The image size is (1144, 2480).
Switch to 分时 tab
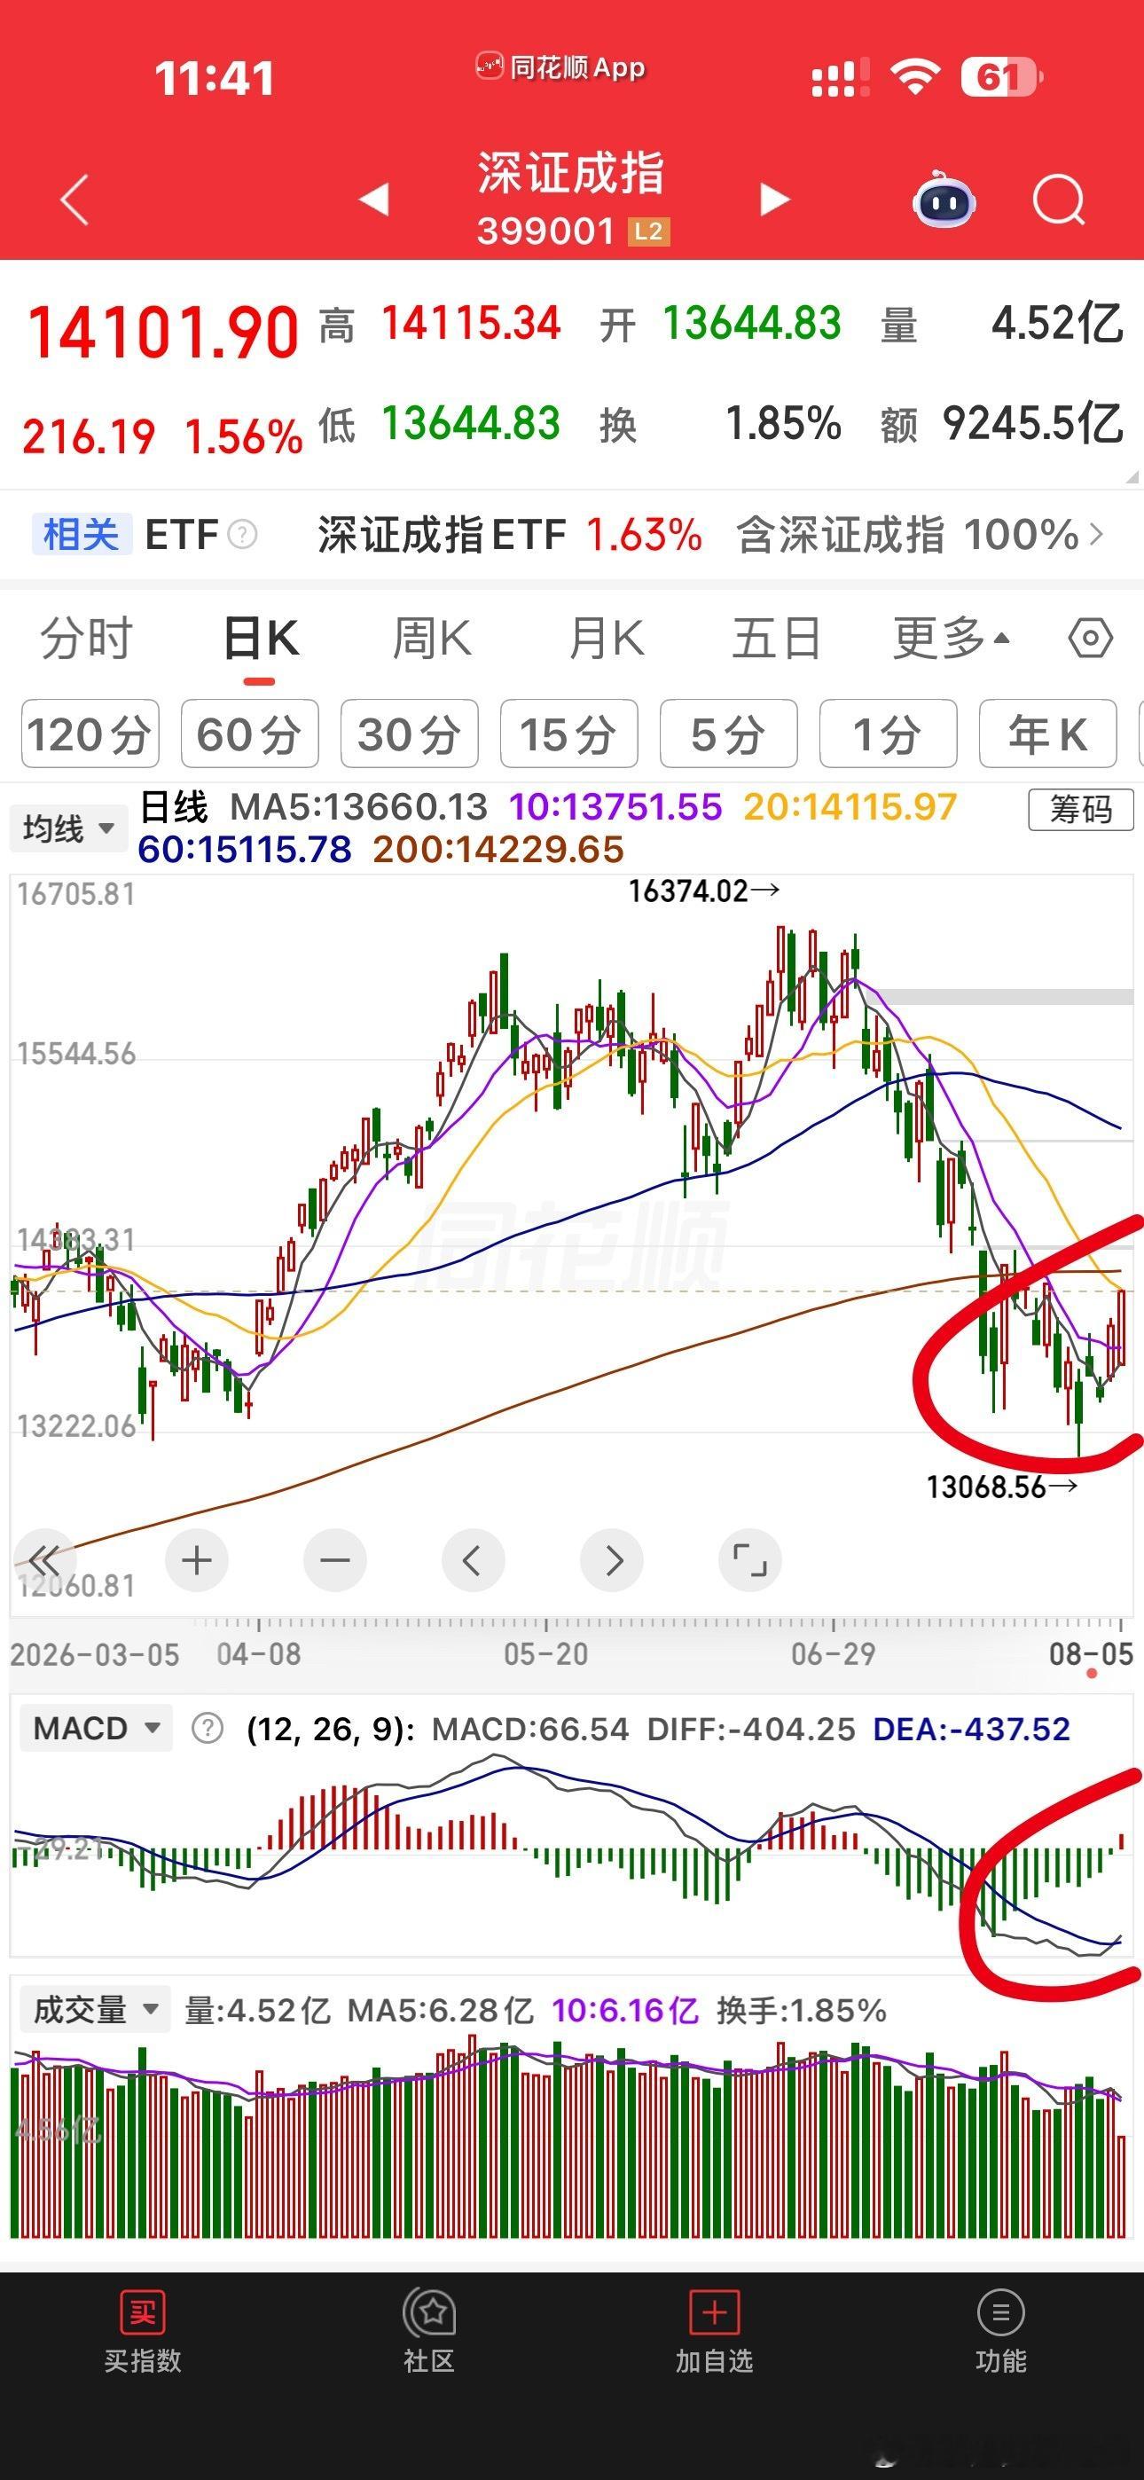(x=86, y=639)
